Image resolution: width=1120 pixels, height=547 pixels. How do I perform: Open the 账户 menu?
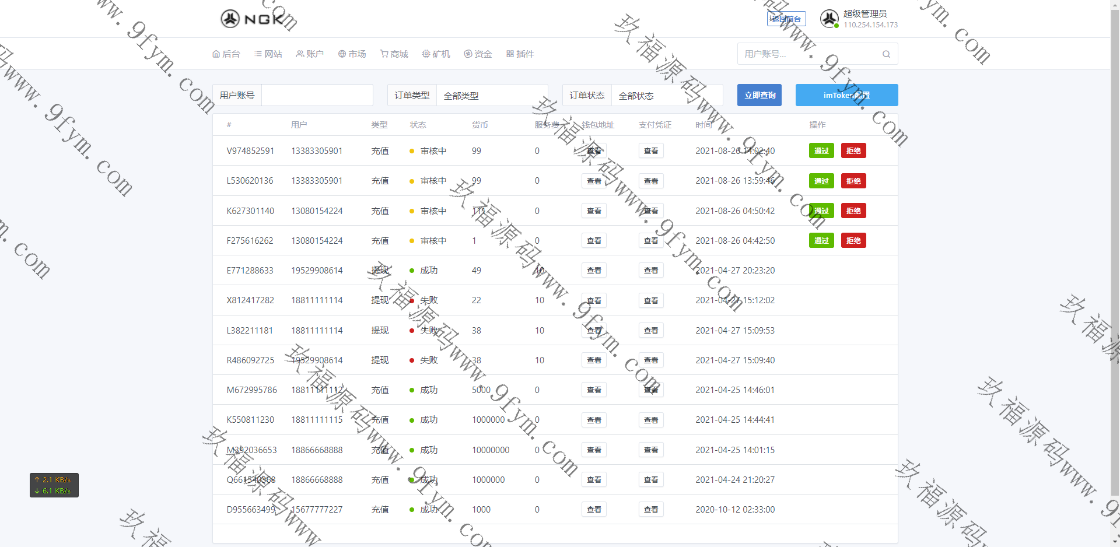click(x=310, y=54)
